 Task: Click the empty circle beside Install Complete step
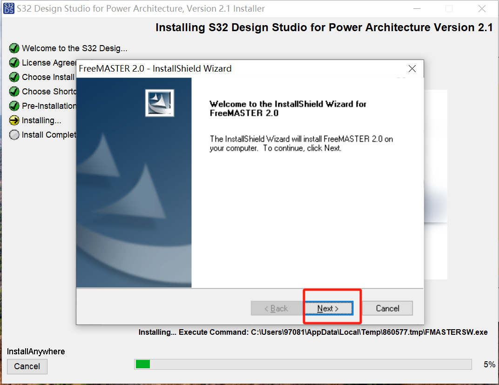(x=14, y=135)
